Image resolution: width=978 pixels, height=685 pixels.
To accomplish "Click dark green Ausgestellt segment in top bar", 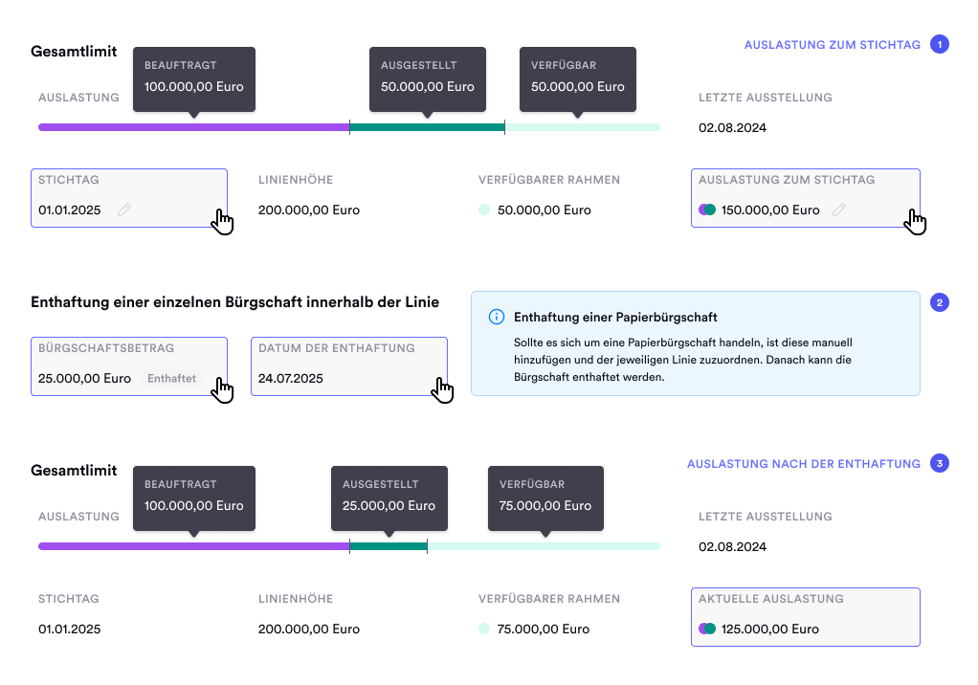I will 427,127.
